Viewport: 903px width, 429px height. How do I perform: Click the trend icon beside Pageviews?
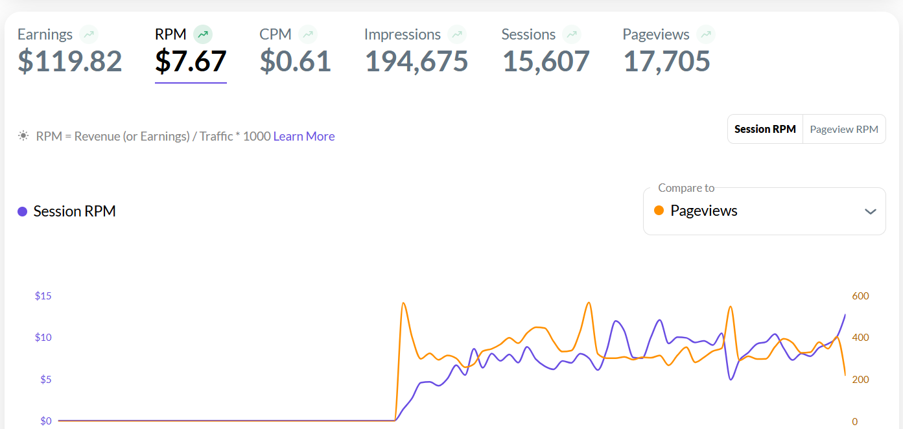pos(706,34)
